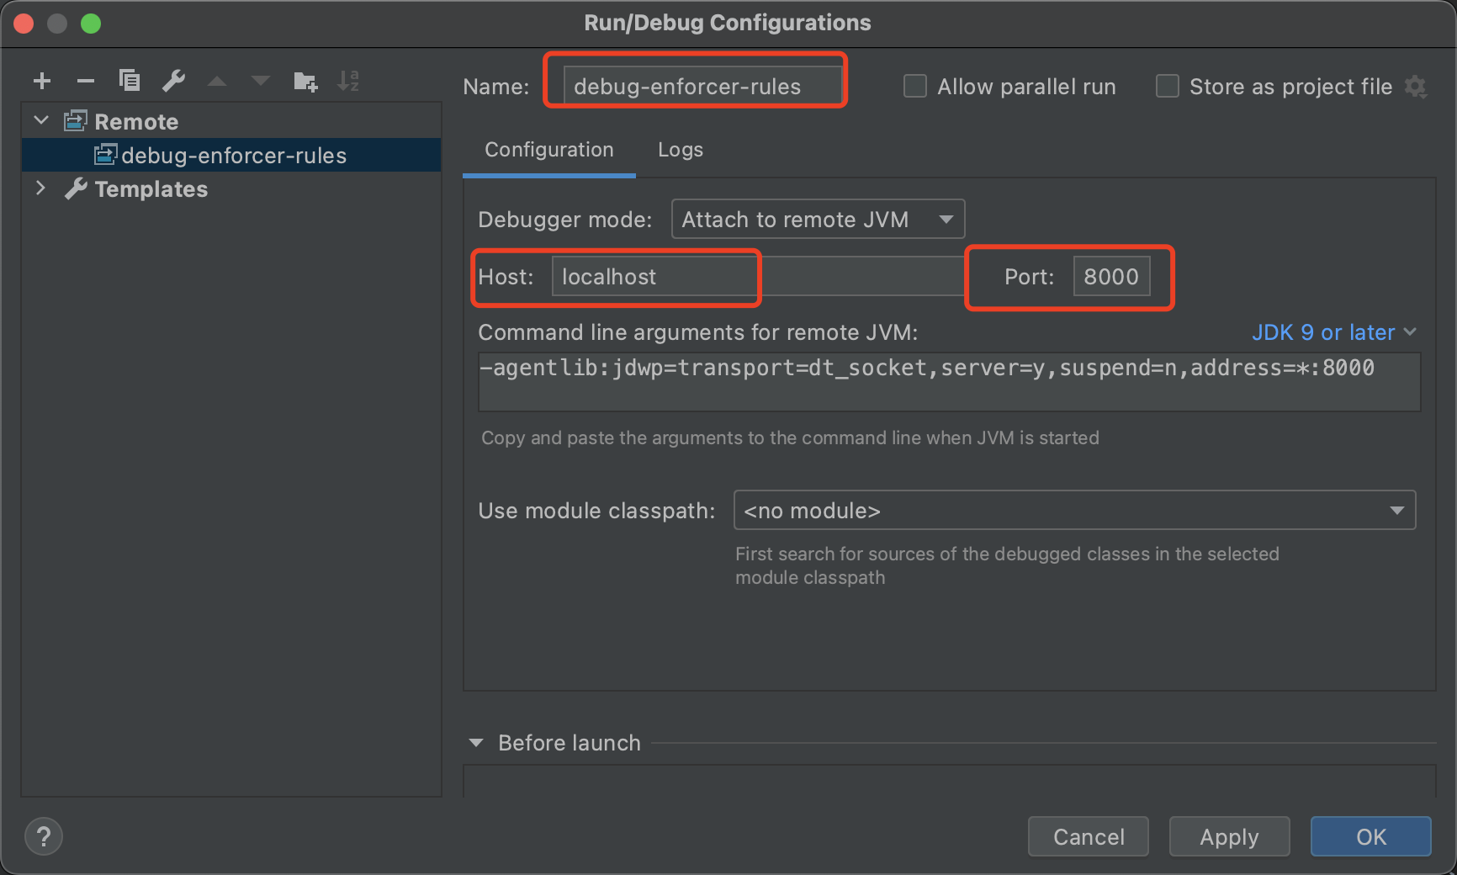1457x875 pixels.
Task: Open the Debugger mode dropdown
Action: 818,220
